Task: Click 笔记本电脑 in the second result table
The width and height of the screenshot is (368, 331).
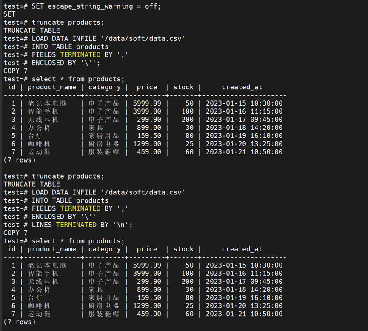Action: click(47, 265)
